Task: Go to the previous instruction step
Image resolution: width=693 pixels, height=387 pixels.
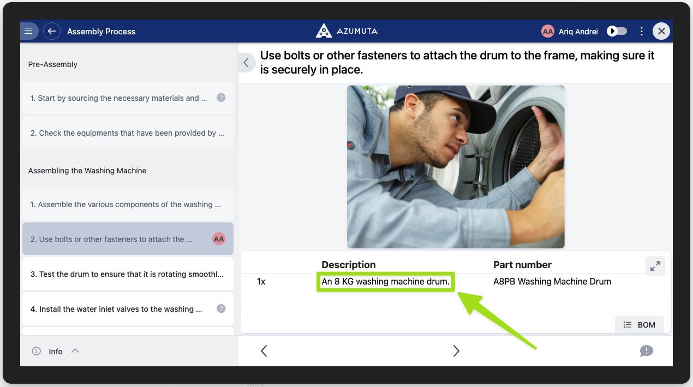Action: [x=264, y=351]
